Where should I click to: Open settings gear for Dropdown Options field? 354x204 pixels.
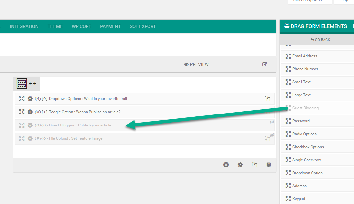[30, 99]
